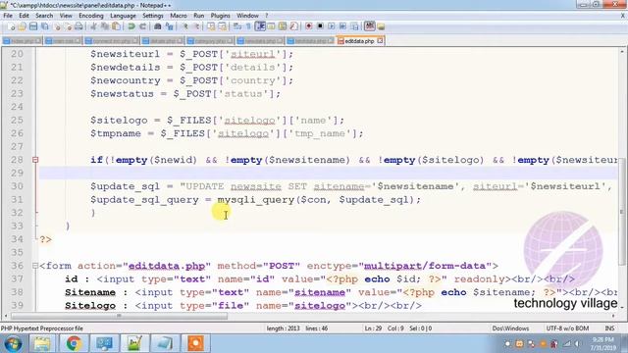
Task: Click "UTF-8 w/o BOM" status entry
Action: pyautogui.click(x=567, y=328)
